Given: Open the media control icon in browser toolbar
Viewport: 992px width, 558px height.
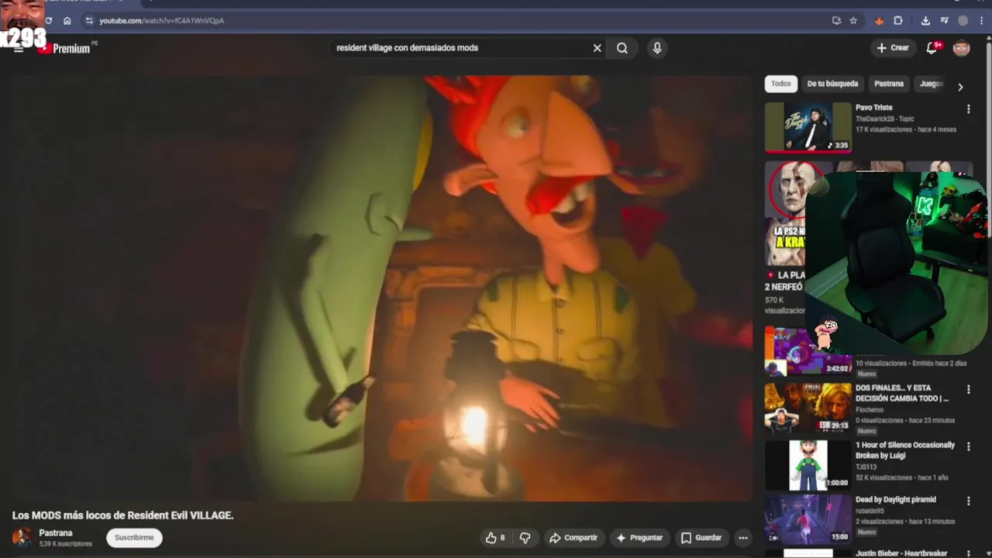Looking at the screenshot, I should [x=944, y=21].
